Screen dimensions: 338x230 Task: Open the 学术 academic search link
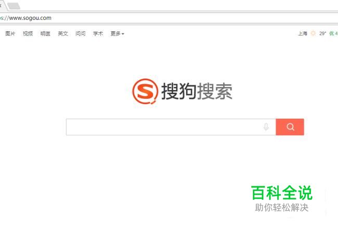(x=98, y=34)
